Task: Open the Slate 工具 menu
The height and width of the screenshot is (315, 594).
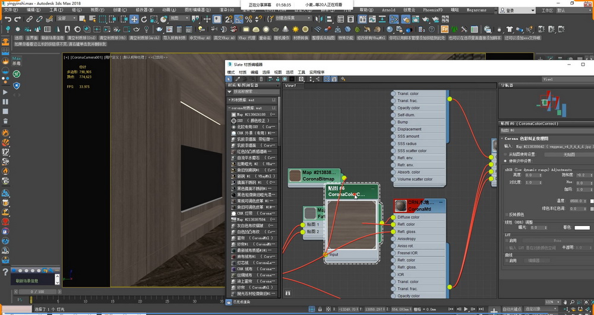Action: (301, 72)
